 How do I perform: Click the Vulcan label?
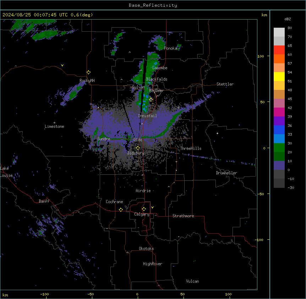pyautogui.click(x=193, y=281)
